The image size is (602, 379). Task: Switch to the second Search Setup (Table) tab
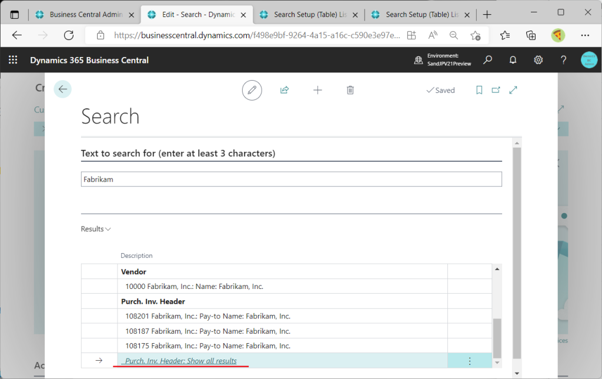[422, 15]
